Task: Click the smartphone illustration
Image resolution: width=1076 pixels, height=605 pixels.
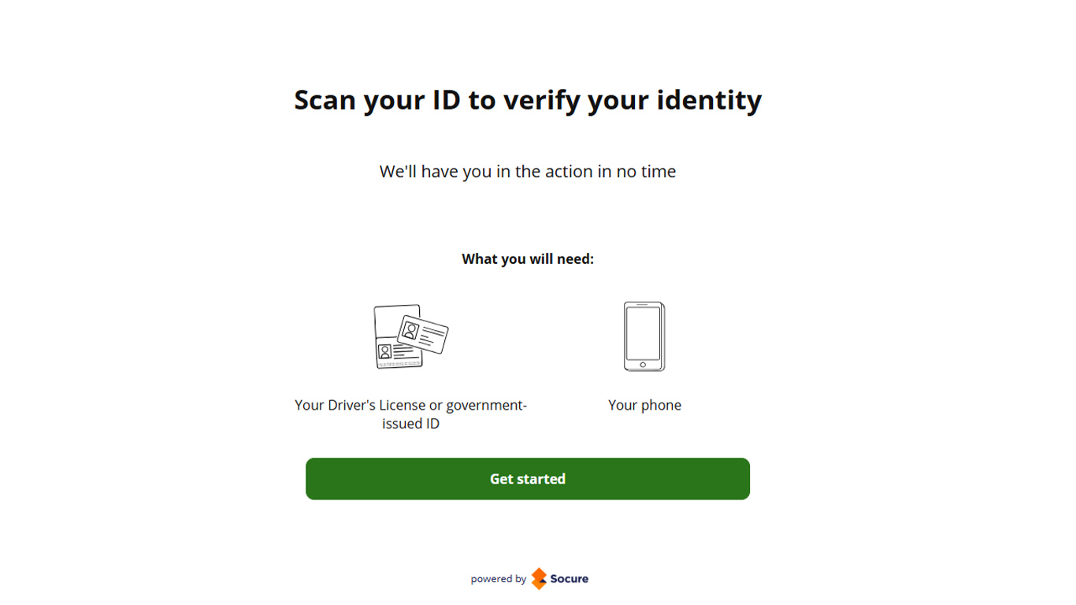Action: click(x=644, y=336)
